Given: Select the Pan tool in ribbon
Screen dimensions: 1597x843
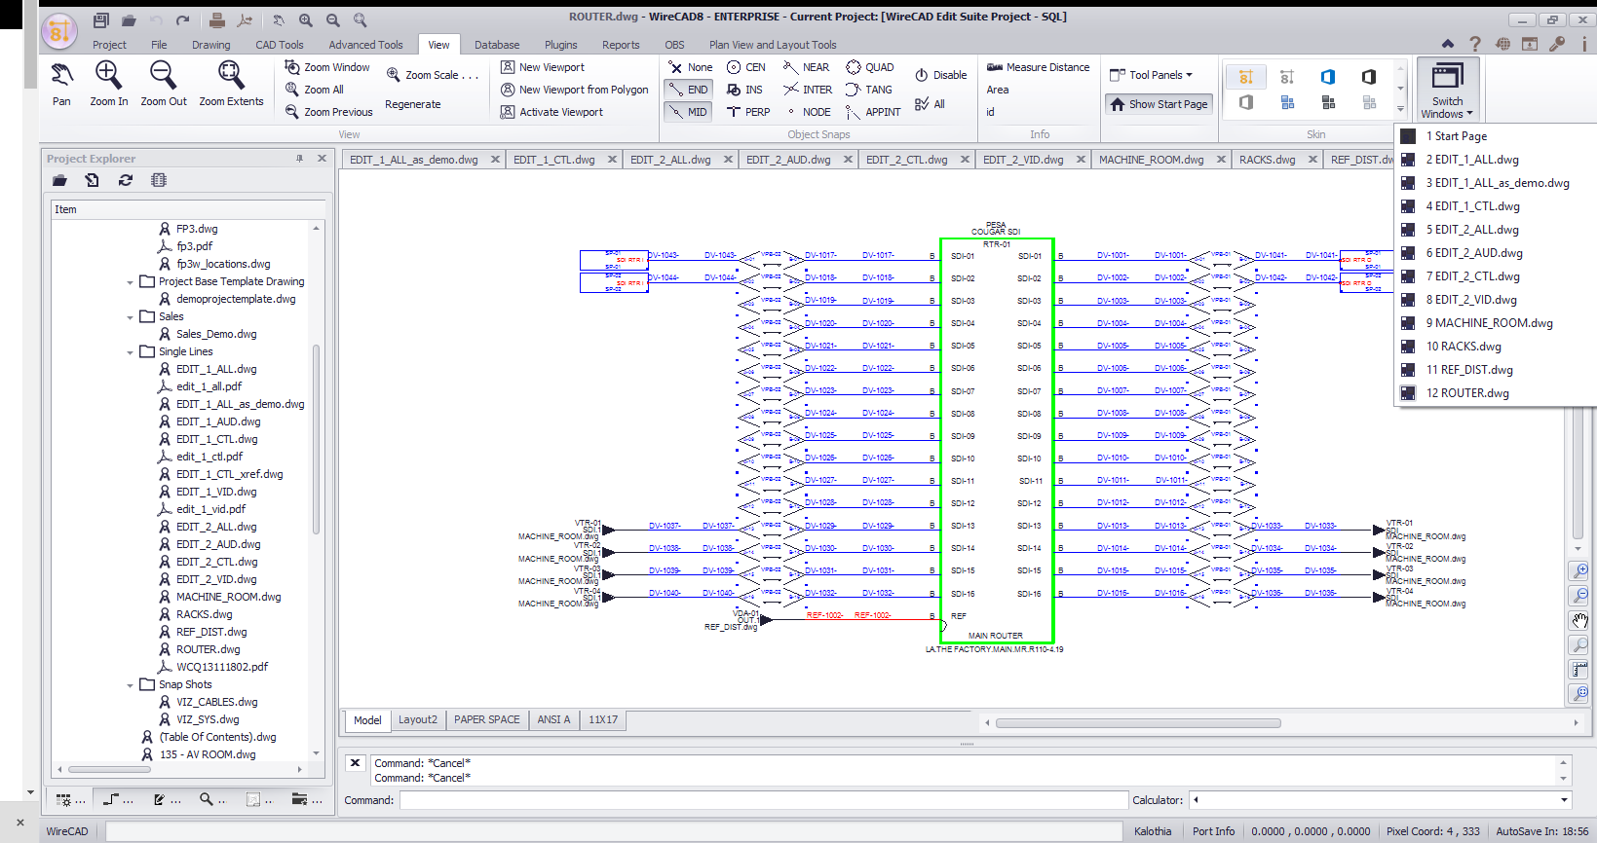Looking at the screenshot, I should pos(61,84).
